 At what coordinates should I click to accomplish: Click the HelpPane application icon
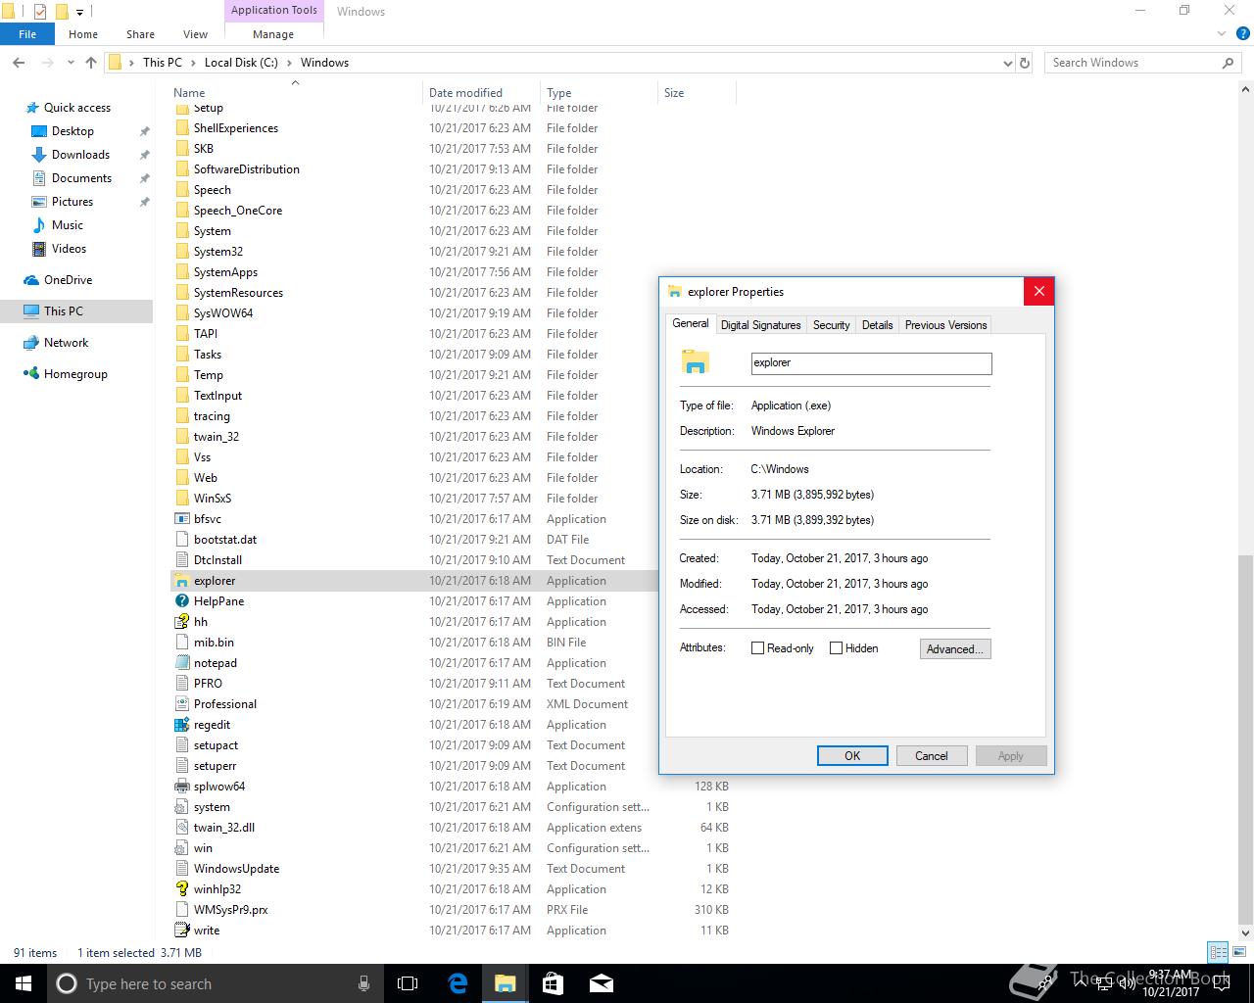click(181, 601)
